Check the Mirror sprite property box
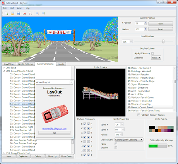178x164 pixels. pyautogui.click(x=116, y=144)
